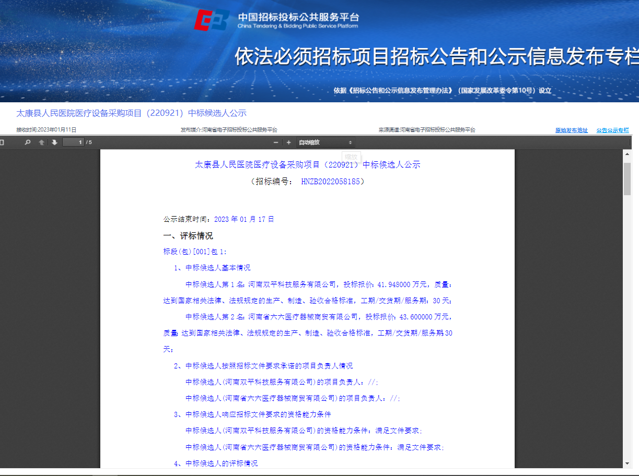This screenshot has height=476, width=639.
Task: Zoom out with the minus icon
Action: pos(276,142)
